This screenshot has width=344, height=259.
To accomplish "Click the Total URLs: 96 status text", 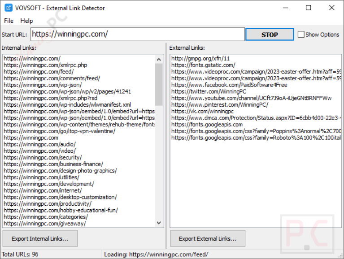I will pyautogui.click(x=20, y=254).
